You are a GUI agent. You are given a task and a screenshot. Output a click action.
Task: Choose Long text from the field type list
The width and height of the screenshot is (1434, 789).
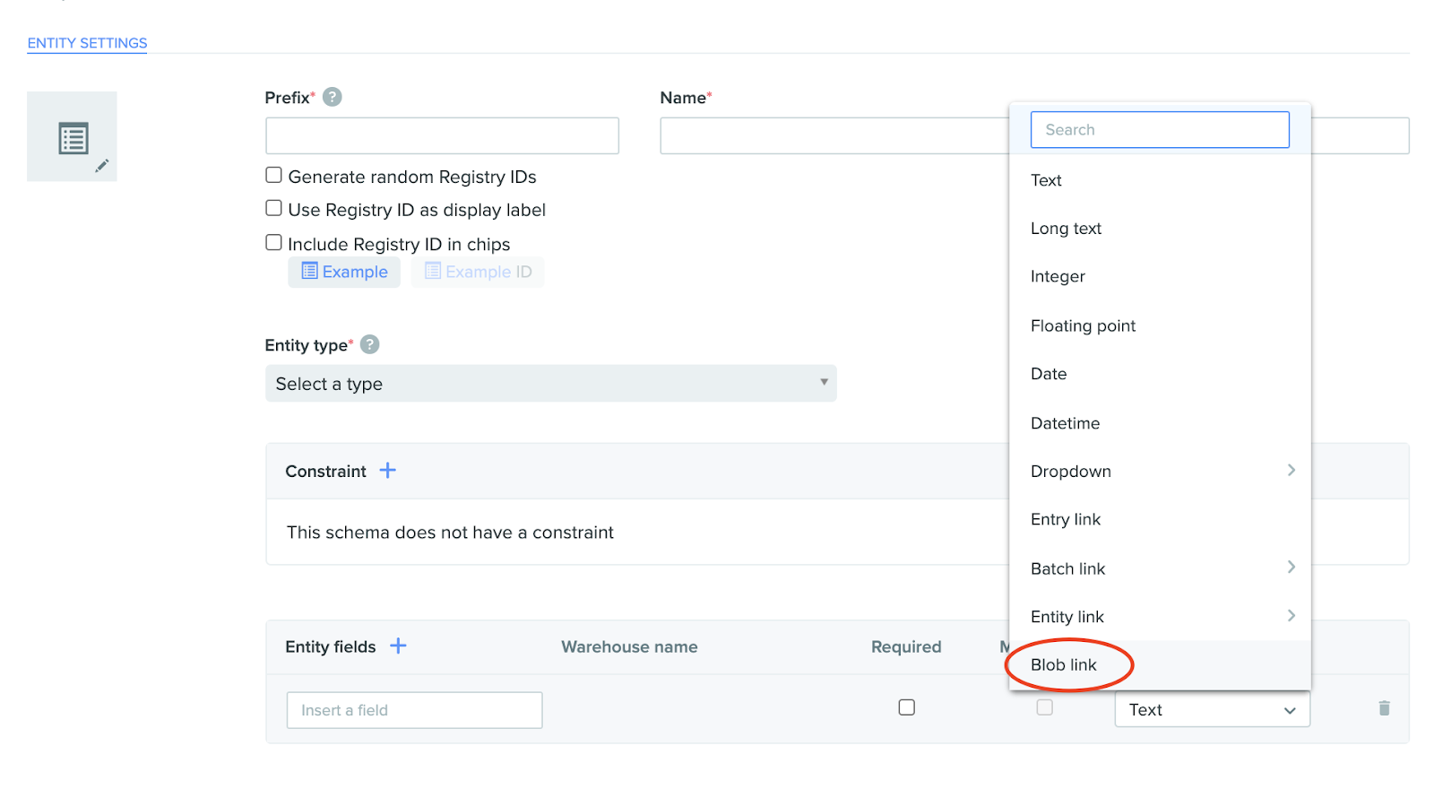tap(1160, 229)
